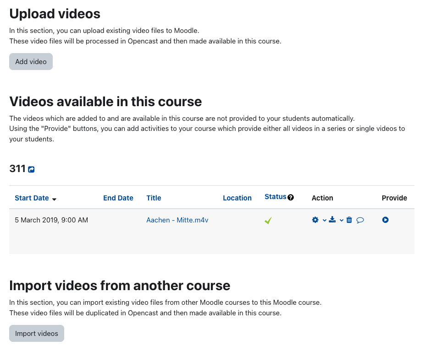The image size is (431, 351).
Task: Open the video settings gear icon
Action: pyautogui.click(x=315, y=220)
